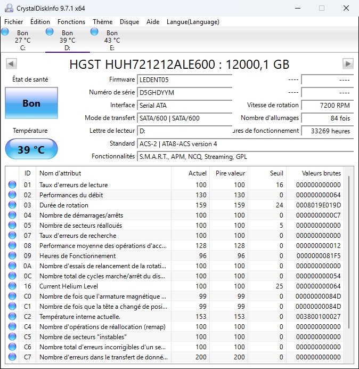The image size is (359, 369).
Task: Click the Firmware field LEDENT05
Action: [184, 80]
